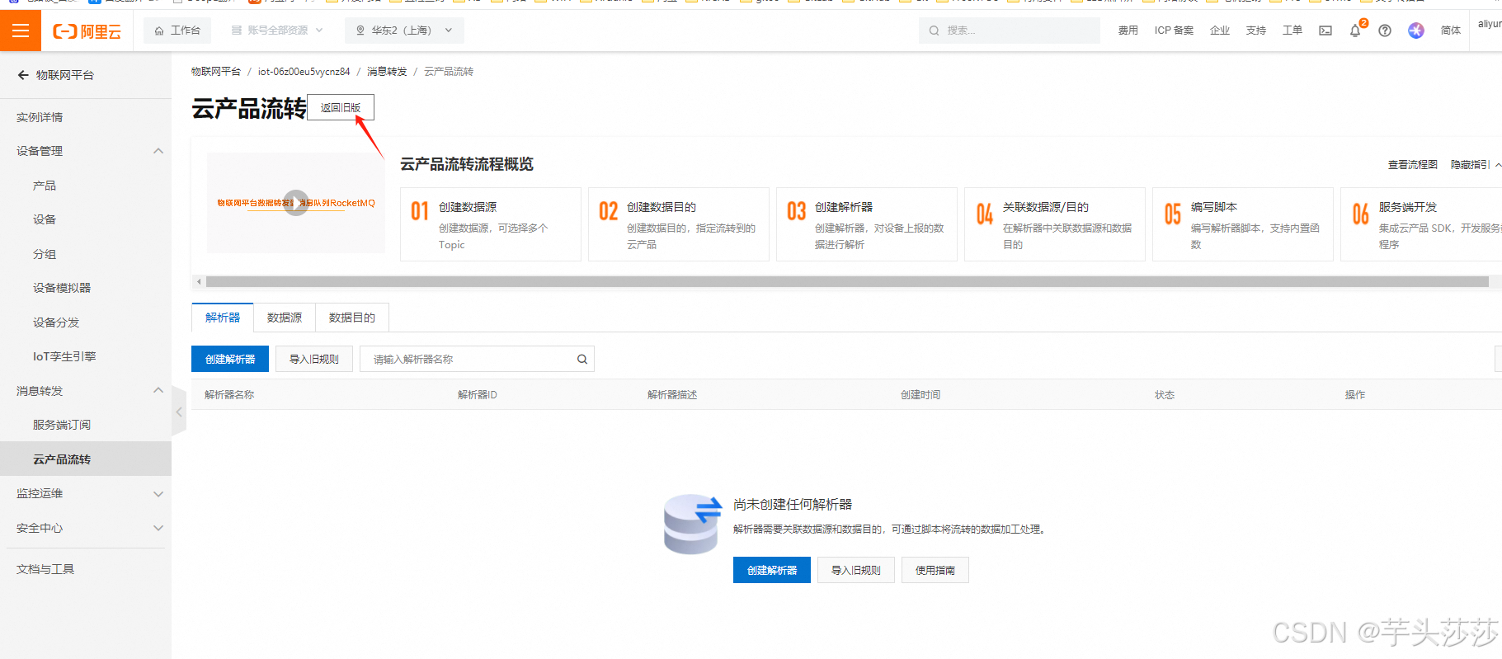The image size is (1502, 659).
Task: Open step 01 创建数据源 card
Action: pyautogui.click(x=491, y=224)
